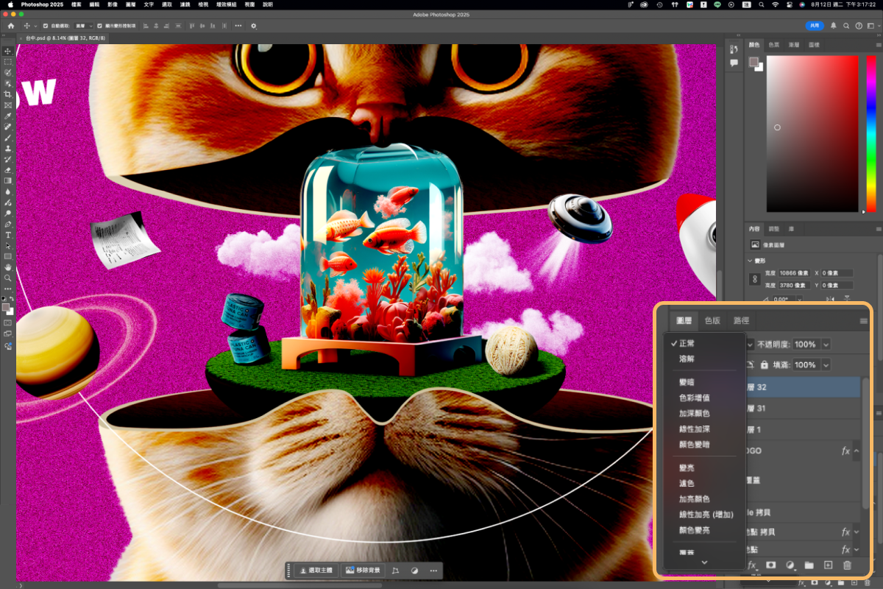Collapse the LOGO layer effects arrow
883x589 pixels.
(x=857, y=451)
